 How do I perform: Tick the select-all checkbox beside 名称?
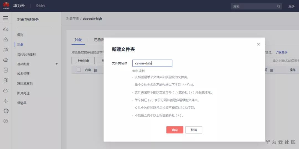(79, 70)
